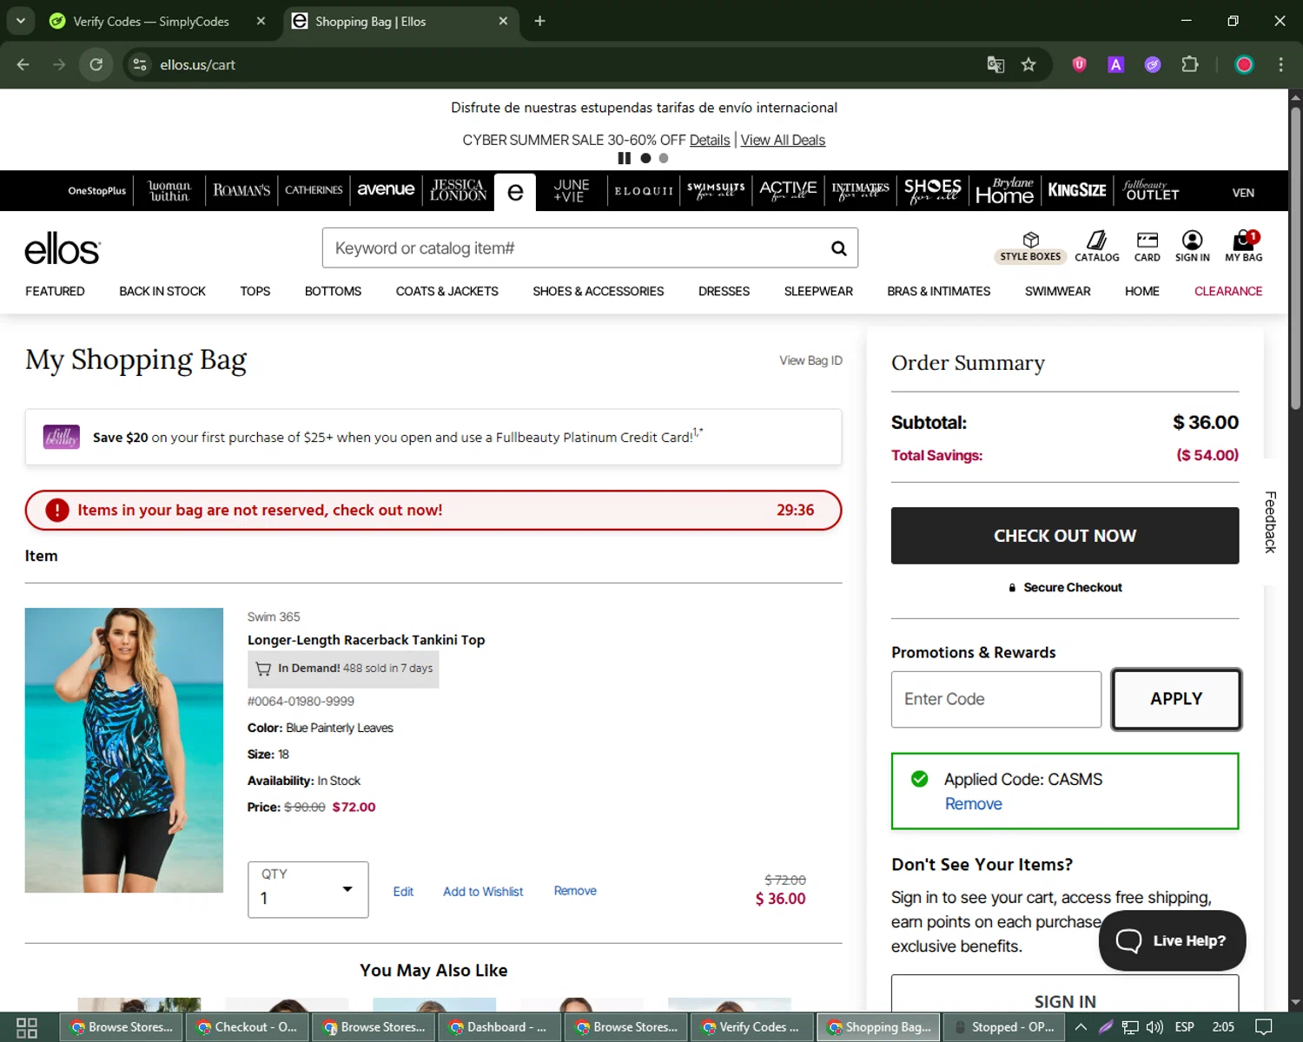Open the Feedback side tab
This screenshot has height=1042, width=1303.
(x=1270, y=522)
